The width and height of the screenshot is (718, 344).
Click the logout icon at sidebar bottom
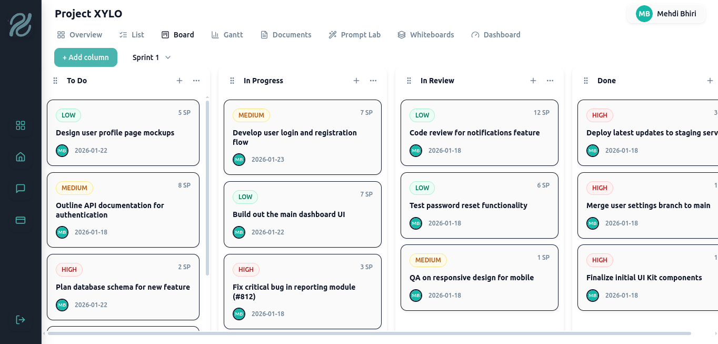tap(20, 319)
